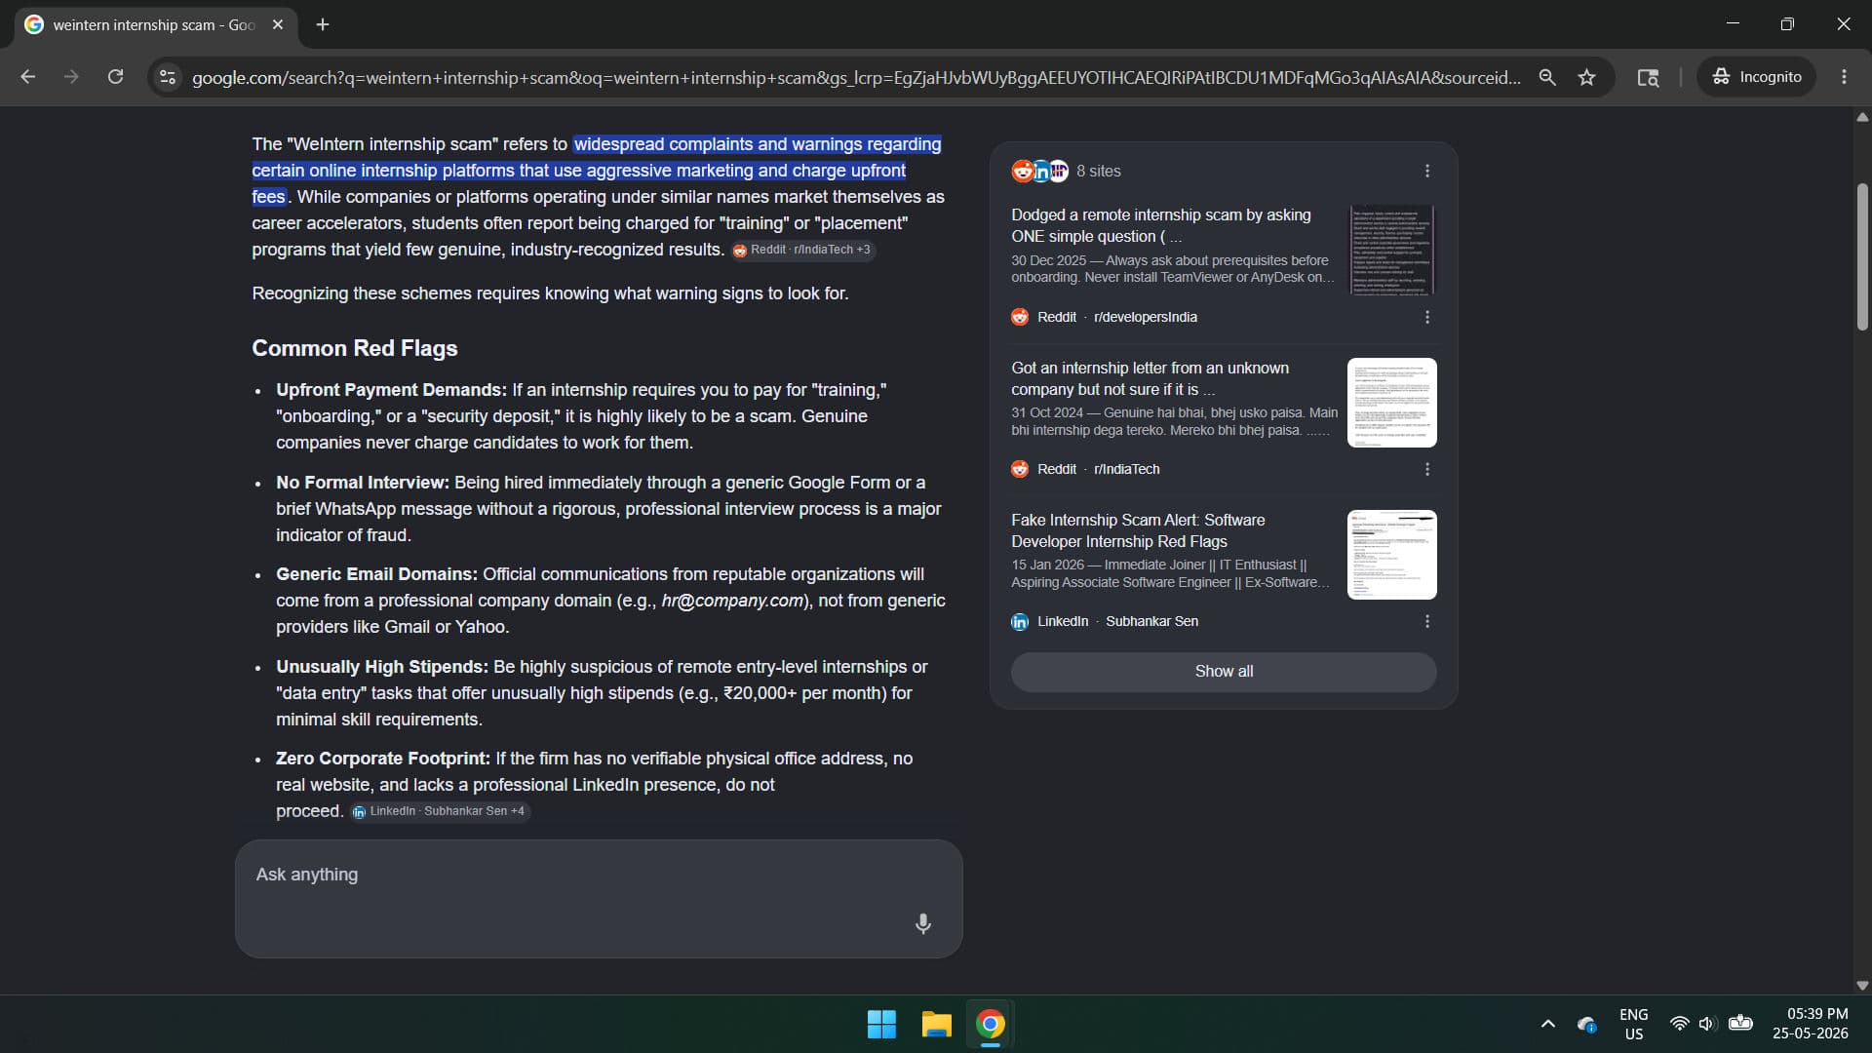
Task: Reload the current page
Action: coord(115,77)
